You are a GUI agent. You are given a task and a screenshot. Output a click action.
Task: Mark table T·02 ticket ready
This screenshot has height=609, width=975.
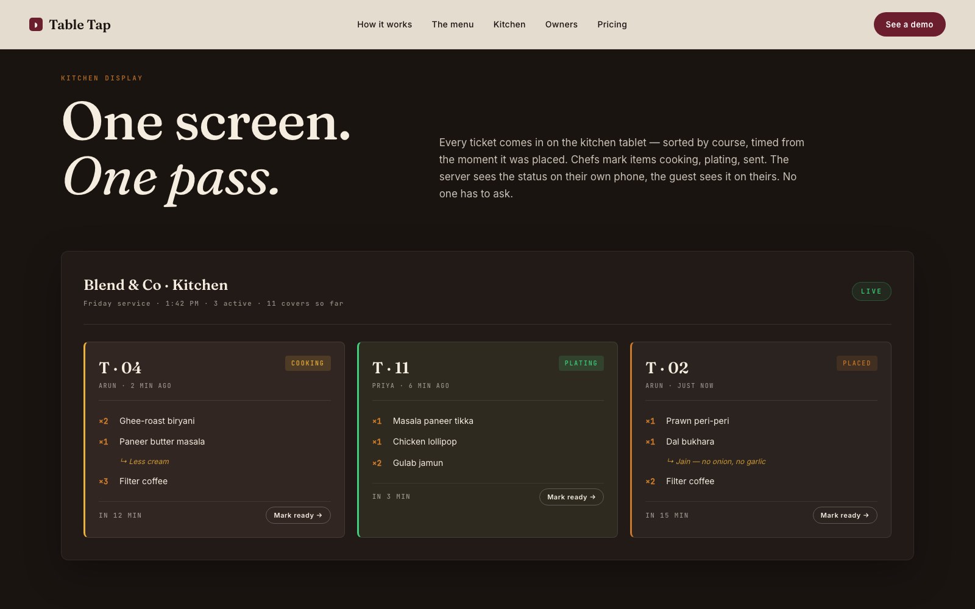coord(845,515)
